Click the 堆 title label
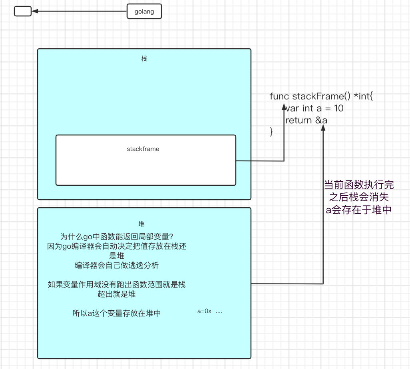This screenshot has width=410, height=369. [x=144, y=224]
